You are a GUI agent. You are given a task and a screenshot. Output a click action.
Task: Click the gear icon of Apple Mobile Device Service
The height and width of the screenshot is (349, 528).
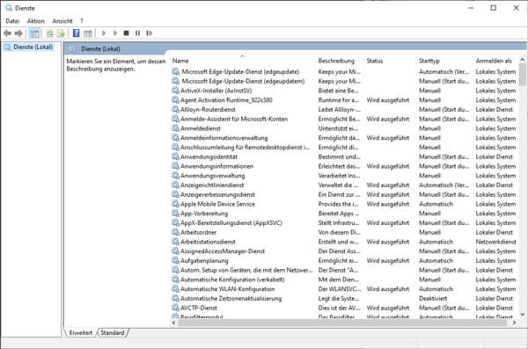click(175, 204)
